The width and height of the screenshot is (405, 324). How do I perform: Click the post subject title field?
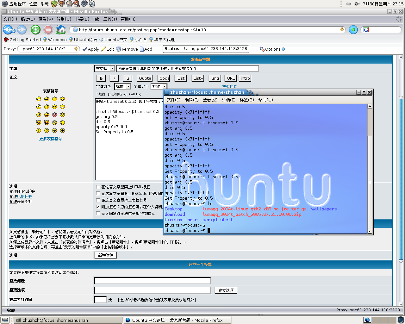coord(188,68)
